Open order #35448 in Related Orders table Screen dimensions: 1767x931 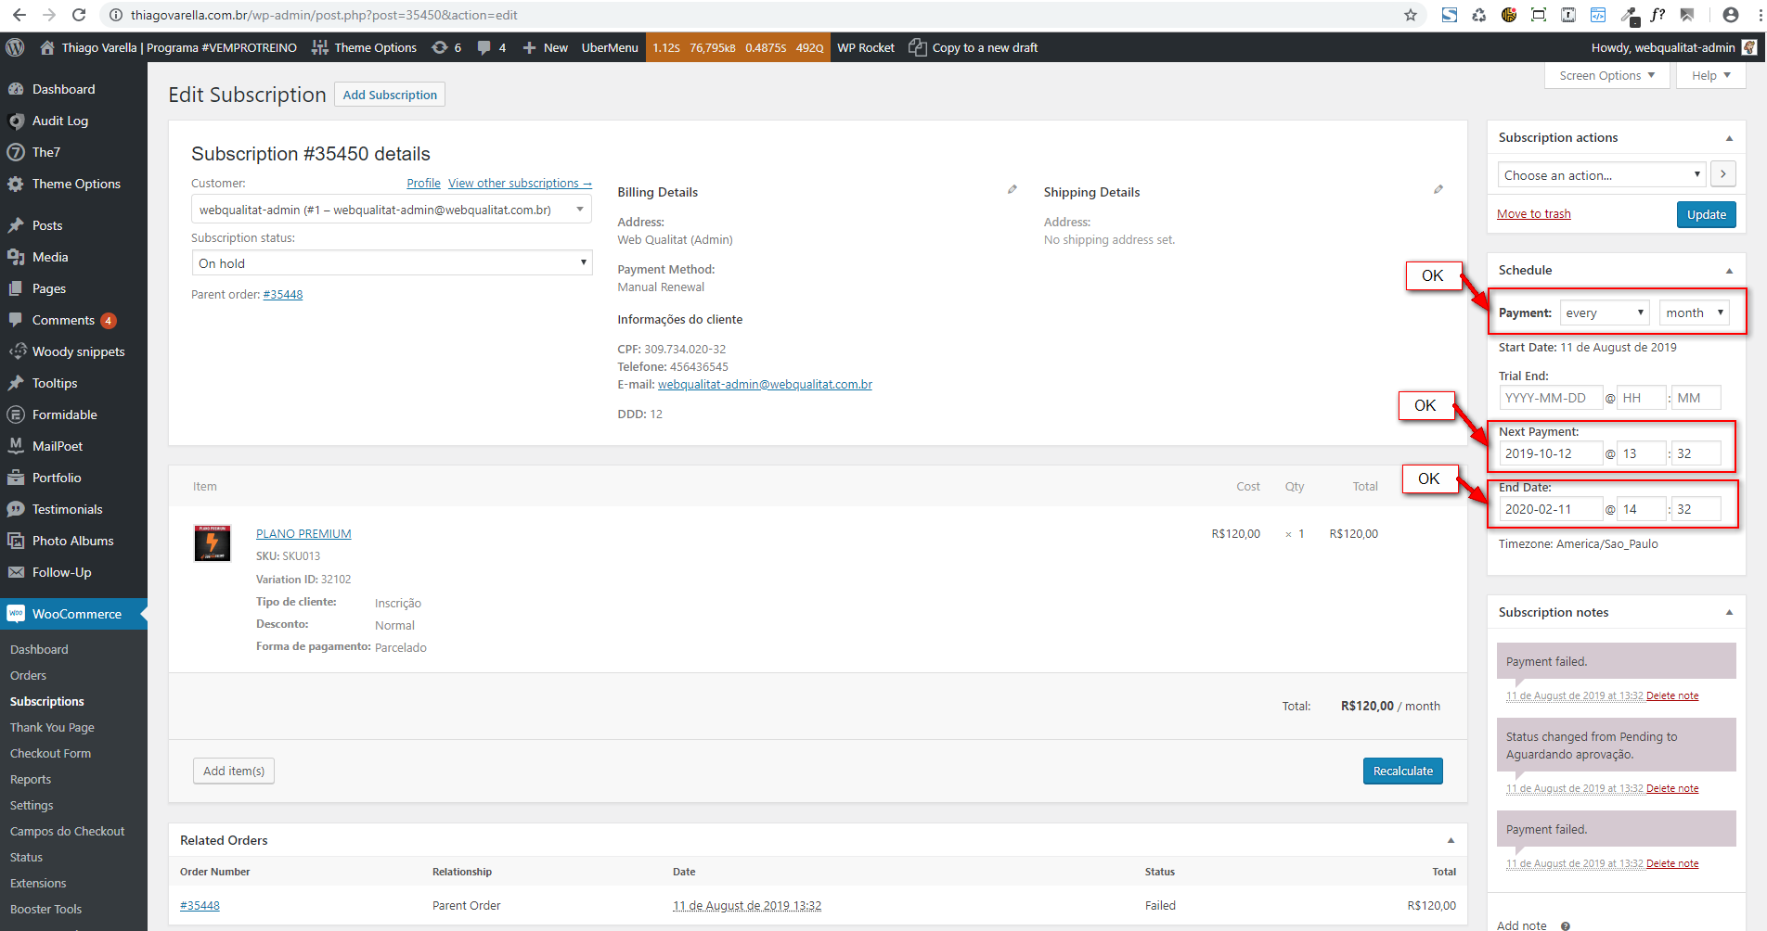click(x=200, y=905)
